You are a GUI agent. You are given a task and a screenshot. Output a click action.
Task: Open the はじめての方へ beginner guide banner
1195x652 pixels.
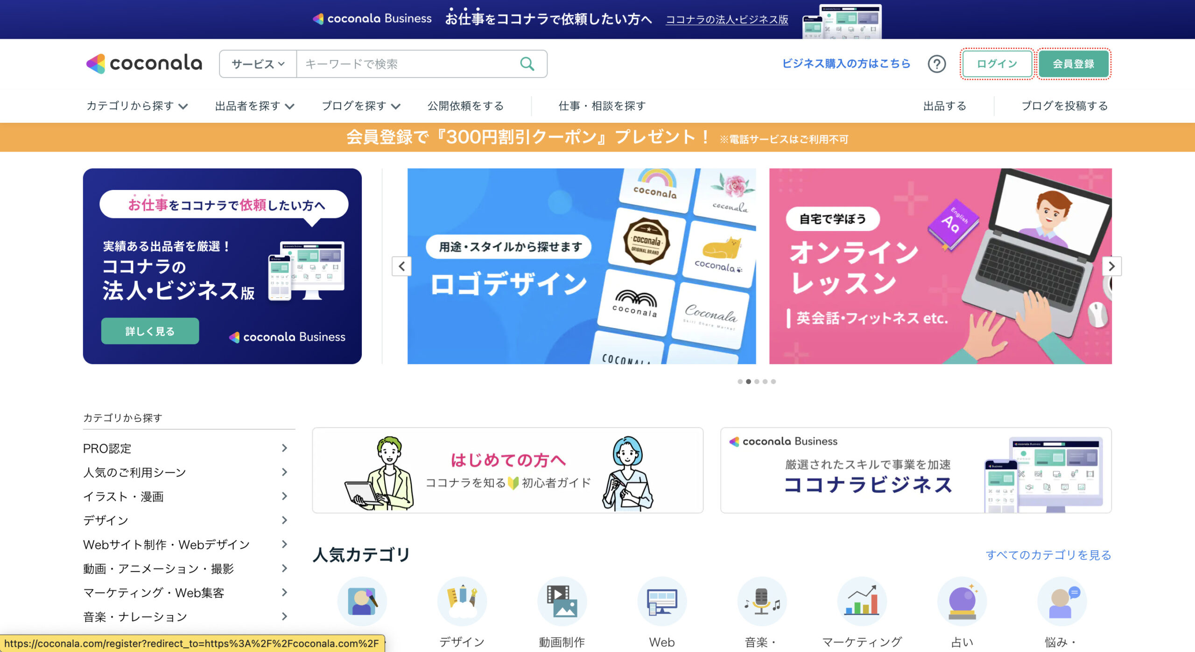[x=508, y=470]
